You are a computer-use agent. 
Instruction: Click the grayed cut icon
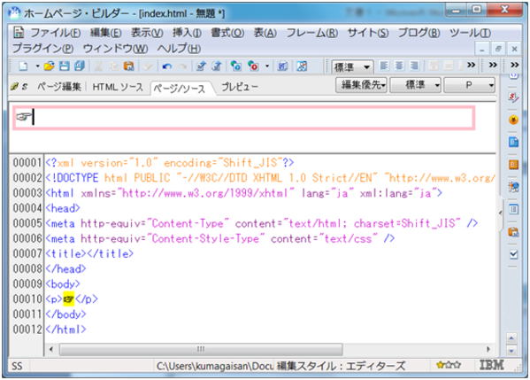[98, 66]
